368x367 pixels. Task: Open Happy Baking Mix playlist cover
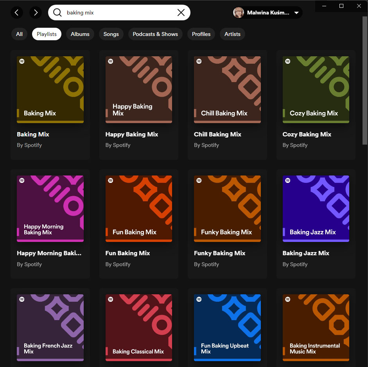point(139,90)
